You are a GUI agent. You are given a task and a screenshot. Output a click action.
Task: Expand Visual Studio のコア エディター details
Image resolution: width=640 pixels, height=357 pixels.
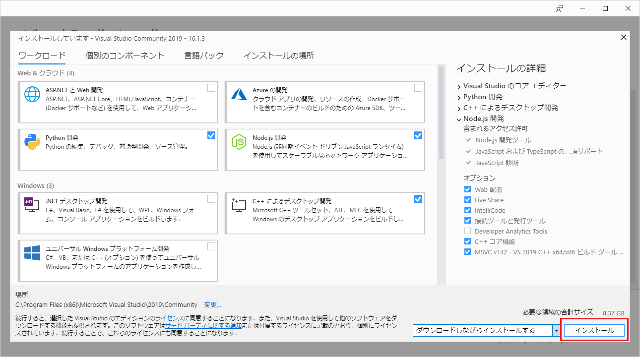click(x=459, y=86)
